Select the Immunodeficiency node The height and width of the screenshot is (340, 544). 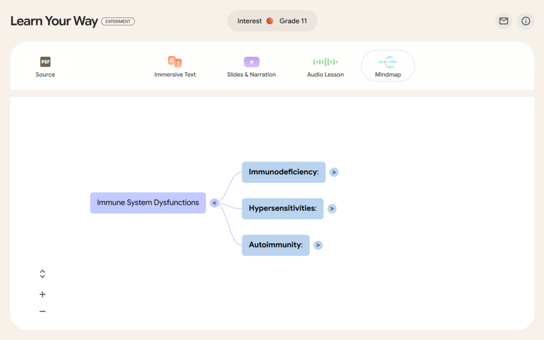(x=284, y=172)
